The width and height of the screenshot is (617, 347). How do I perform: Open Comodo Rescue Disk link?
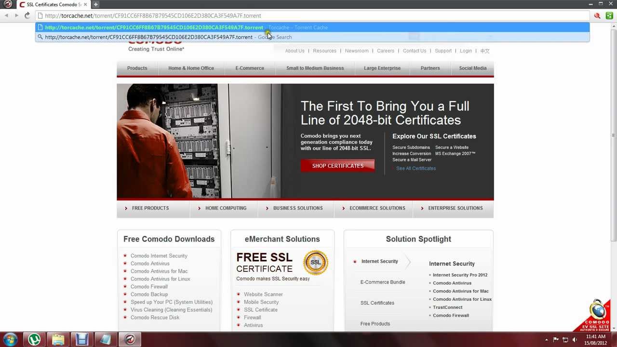pyautogui.click(x=155, y=318)
